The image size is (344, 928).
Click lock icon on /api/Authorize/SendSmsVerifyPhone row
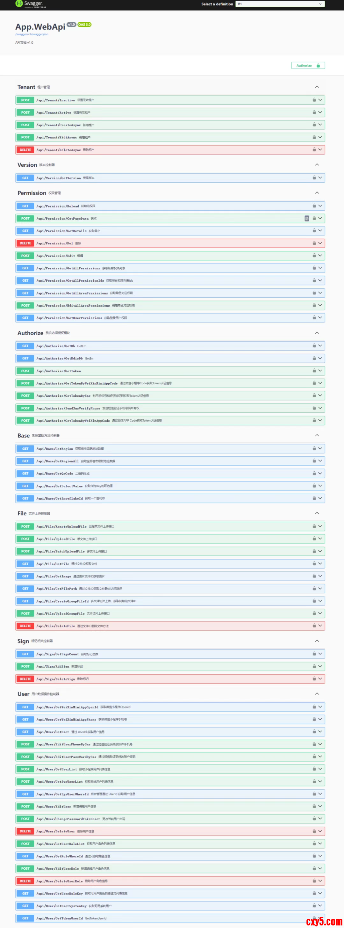click(314, 408)
